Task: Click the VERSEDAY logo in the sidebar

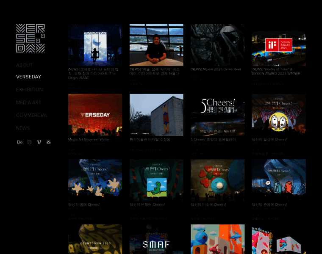Action: 31,38
